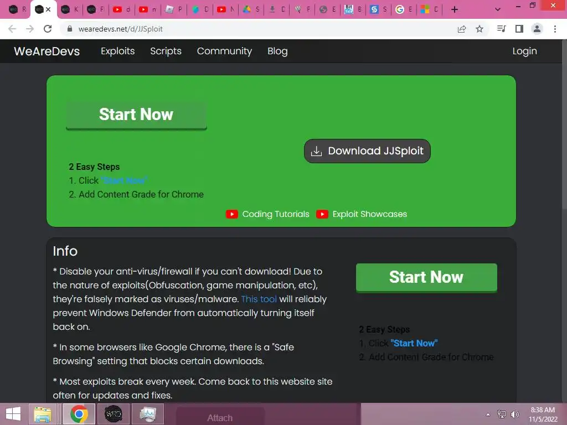This screenshot has height=425, width=567.
Task: Show hidden tray icons arrow
Action: 488,414
